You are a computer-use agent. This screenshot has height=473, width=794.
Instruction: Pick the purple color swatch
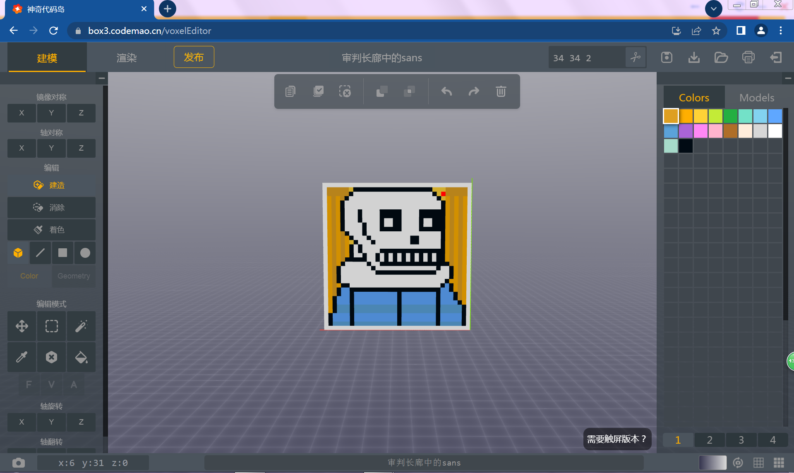[x=686, y=131]
